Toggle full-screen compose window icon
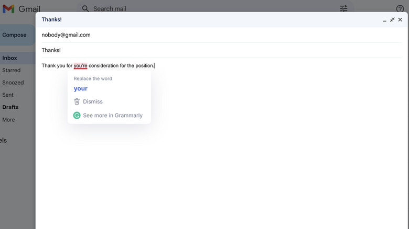This screenshot has width=409, height=229. click(x=392, y=20)
